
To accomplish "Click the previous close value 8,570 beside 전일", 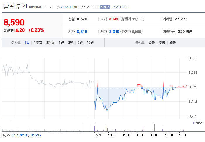I will pyautogui.click(x=82, y=19).
